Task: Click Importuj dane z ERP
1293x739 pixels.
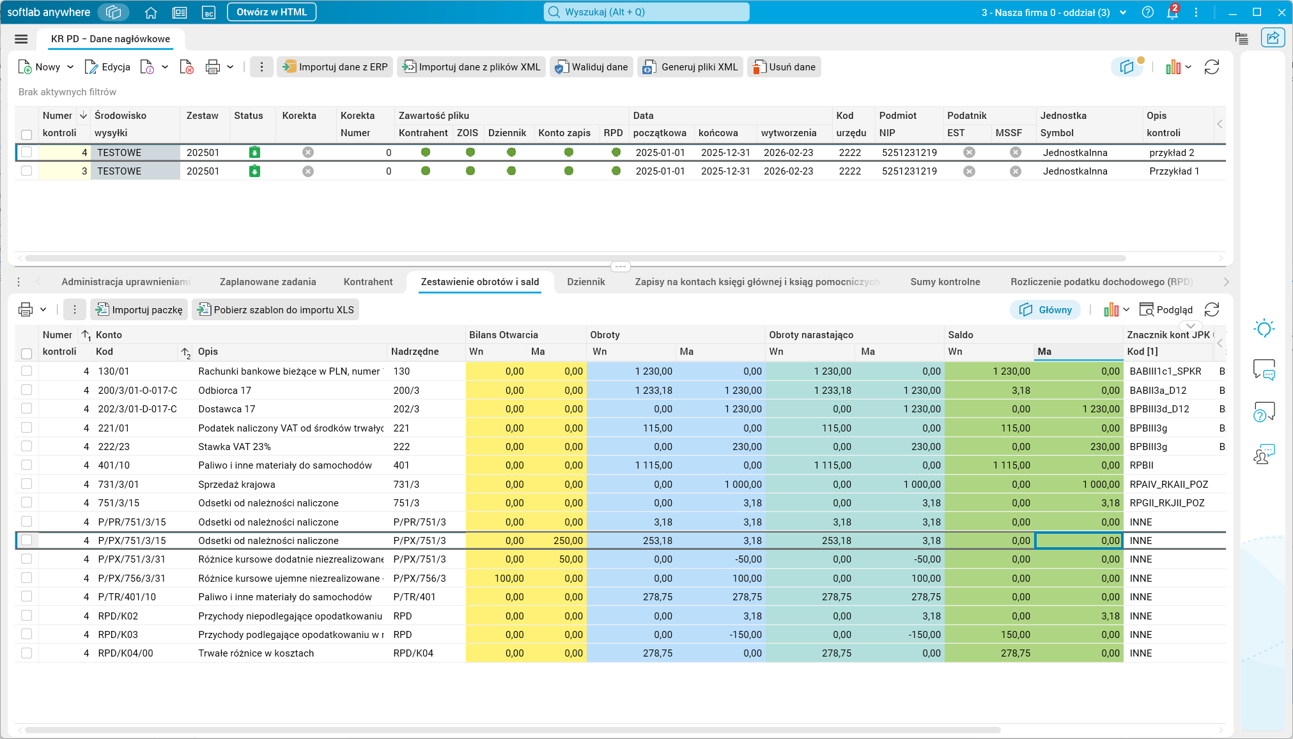Action: tap(335, 67)
